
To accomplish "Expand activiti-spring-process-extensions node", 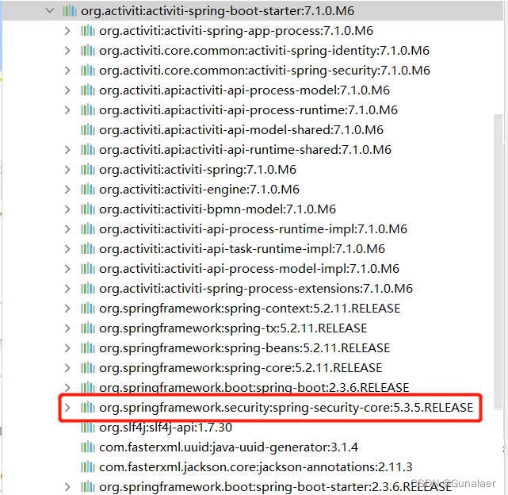I will point(67,289).
